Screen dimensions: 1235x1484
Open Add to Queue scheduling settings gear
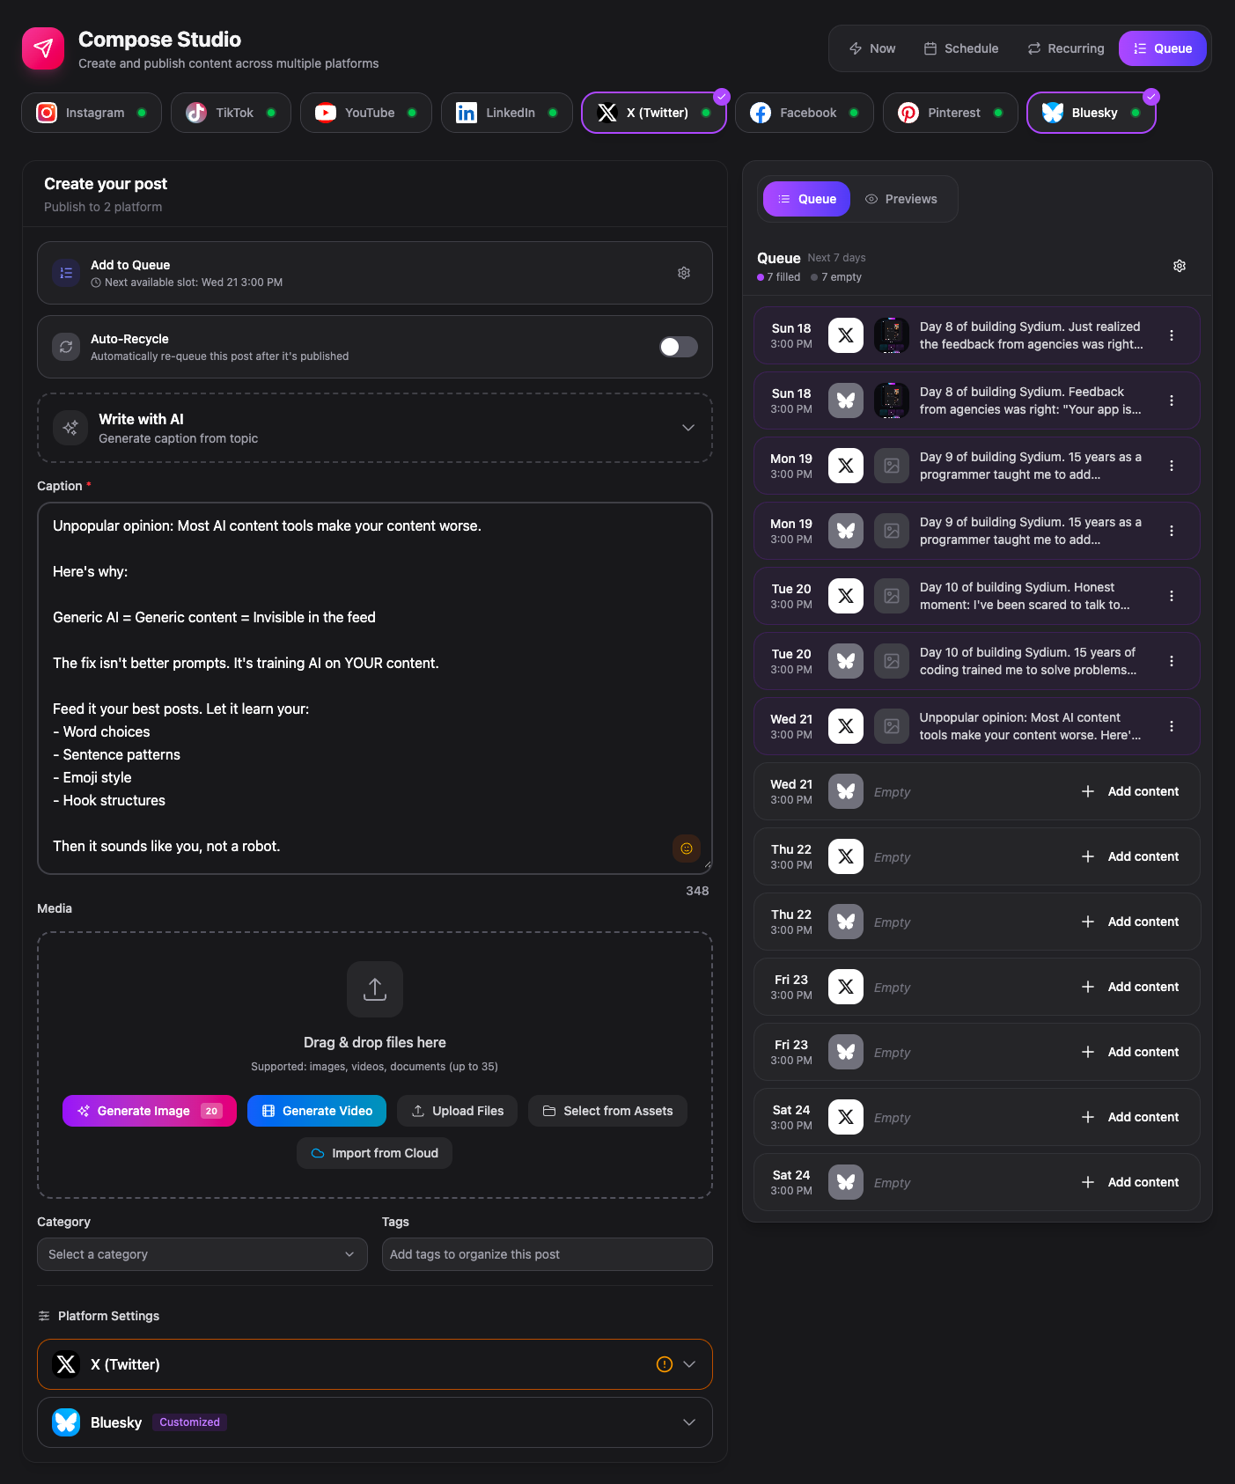684,273
